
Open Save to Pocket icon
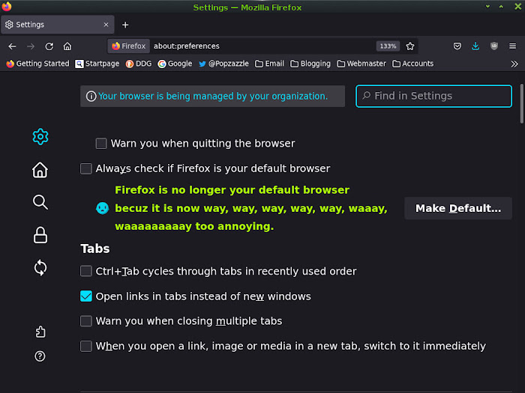(x=457, y=46)
